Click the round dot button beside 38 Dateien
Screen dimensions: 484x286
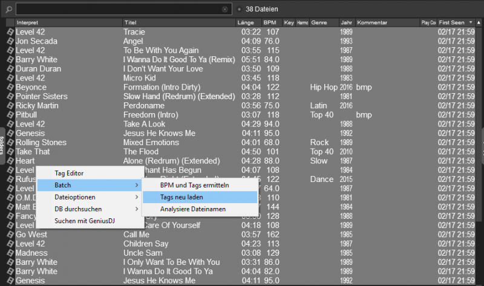[x=240, y=9]
